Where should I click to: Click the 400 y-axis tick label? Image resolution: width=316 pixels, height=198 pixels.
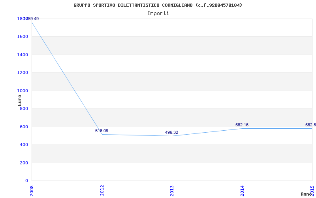click(x=24, y=145)
